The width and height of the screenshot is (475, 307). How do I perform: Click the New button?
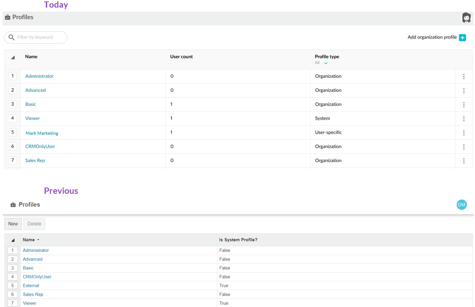(x=13, y=224)
